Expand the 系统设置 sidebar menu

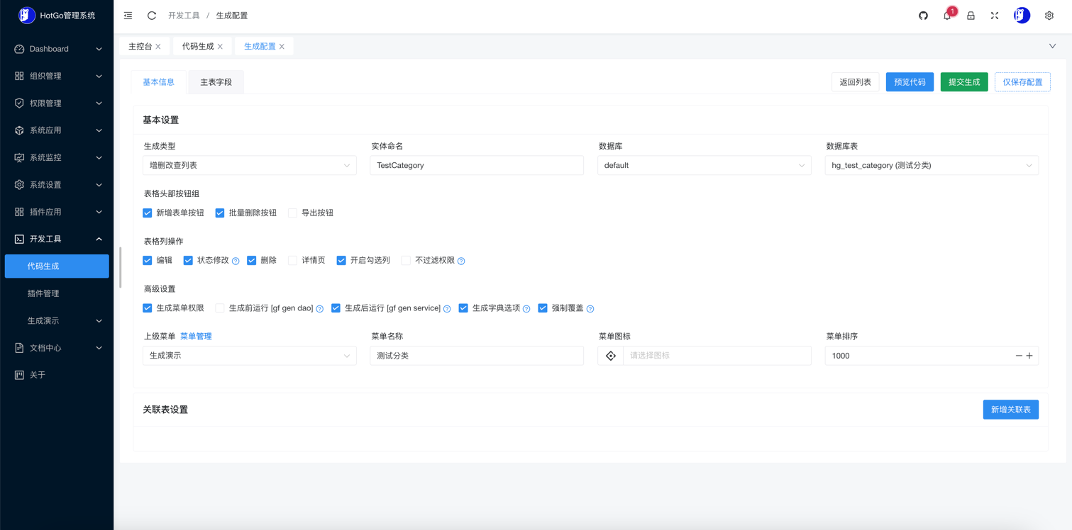[x=57, y=185]
